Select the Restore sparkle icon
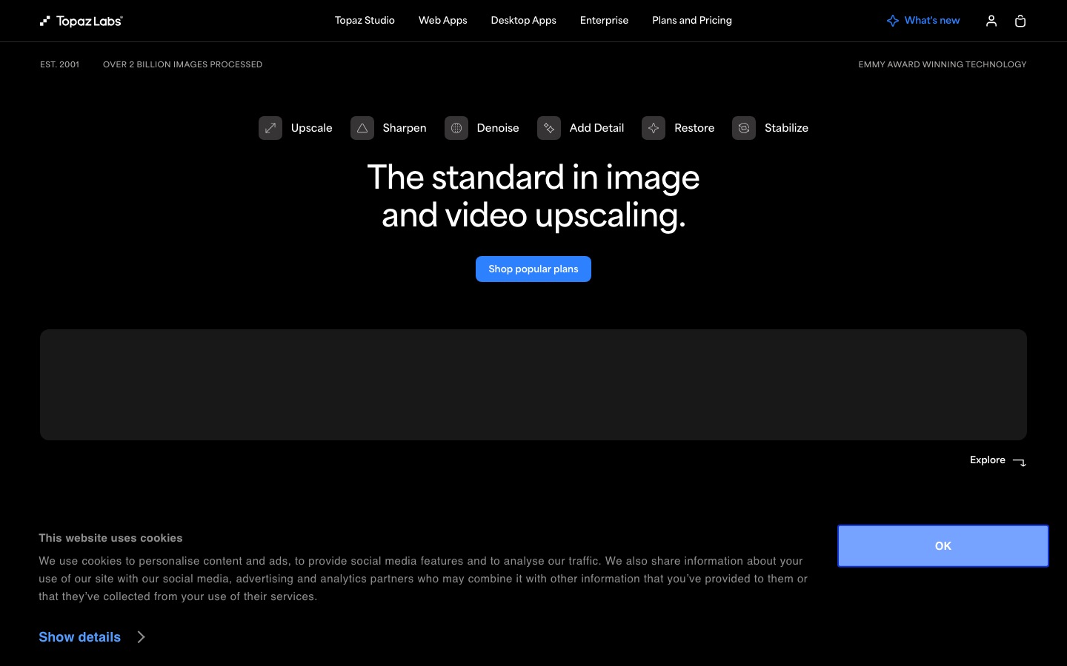Screen dimensions: 1067x666 [x=654, y=128]
